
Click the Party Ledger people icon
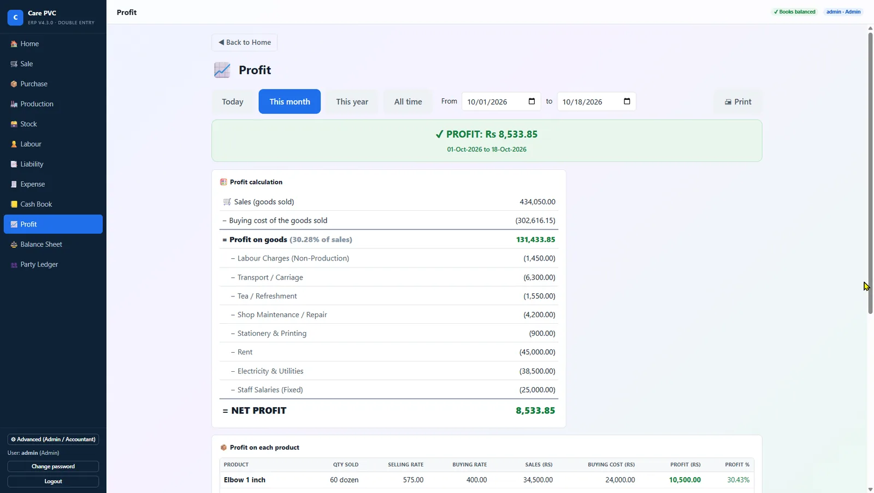pyautogui.click(x=14, y=265)
